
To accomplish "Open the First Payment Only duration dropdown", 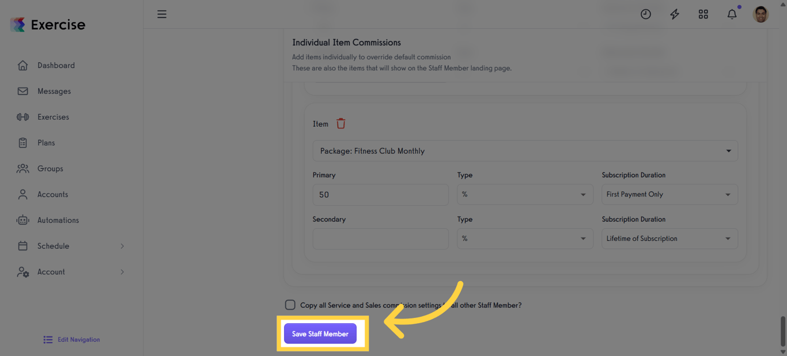I will pos(669,194).
